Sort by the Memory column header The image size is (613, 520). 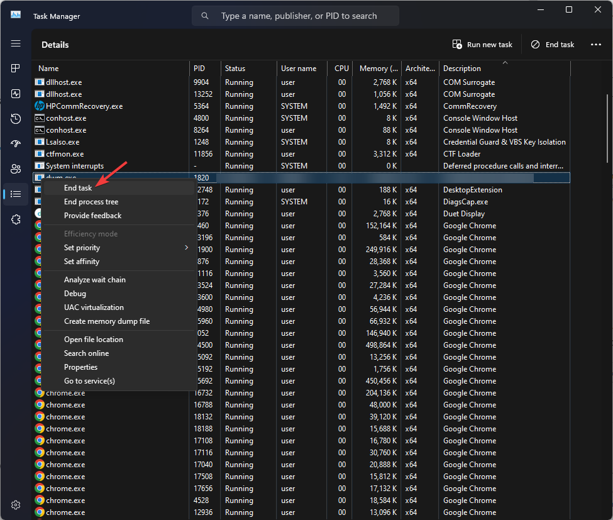click(377, 69)
